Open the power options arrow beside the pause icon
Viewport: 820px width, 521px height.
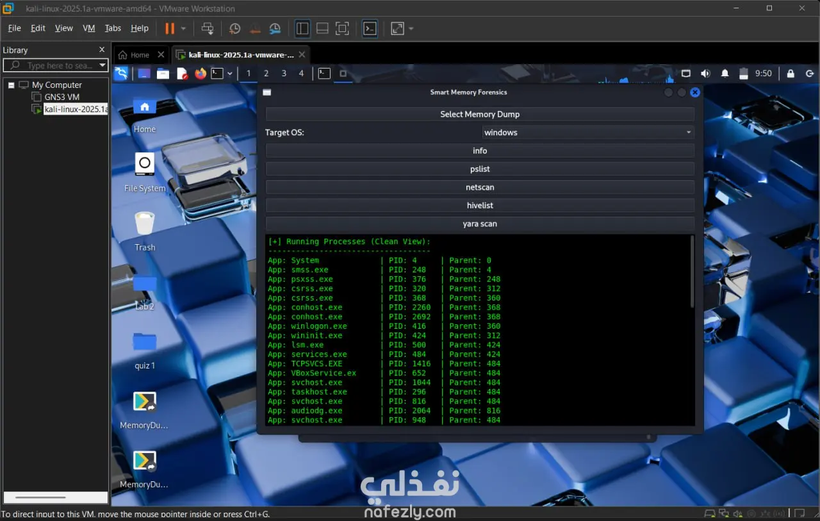183,28
